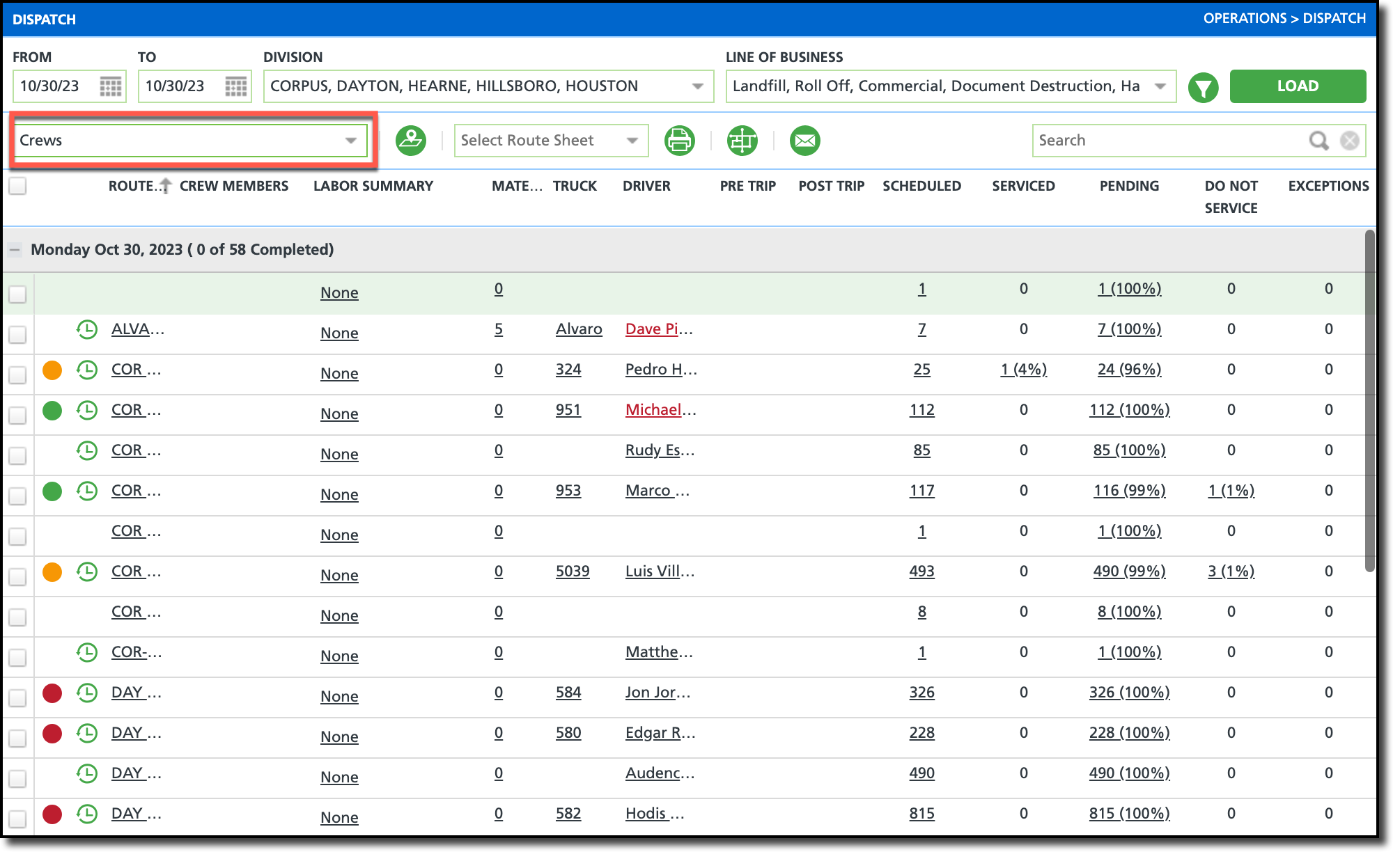Expand the Select Route Sheet dropdown

[x=550, y=141]
